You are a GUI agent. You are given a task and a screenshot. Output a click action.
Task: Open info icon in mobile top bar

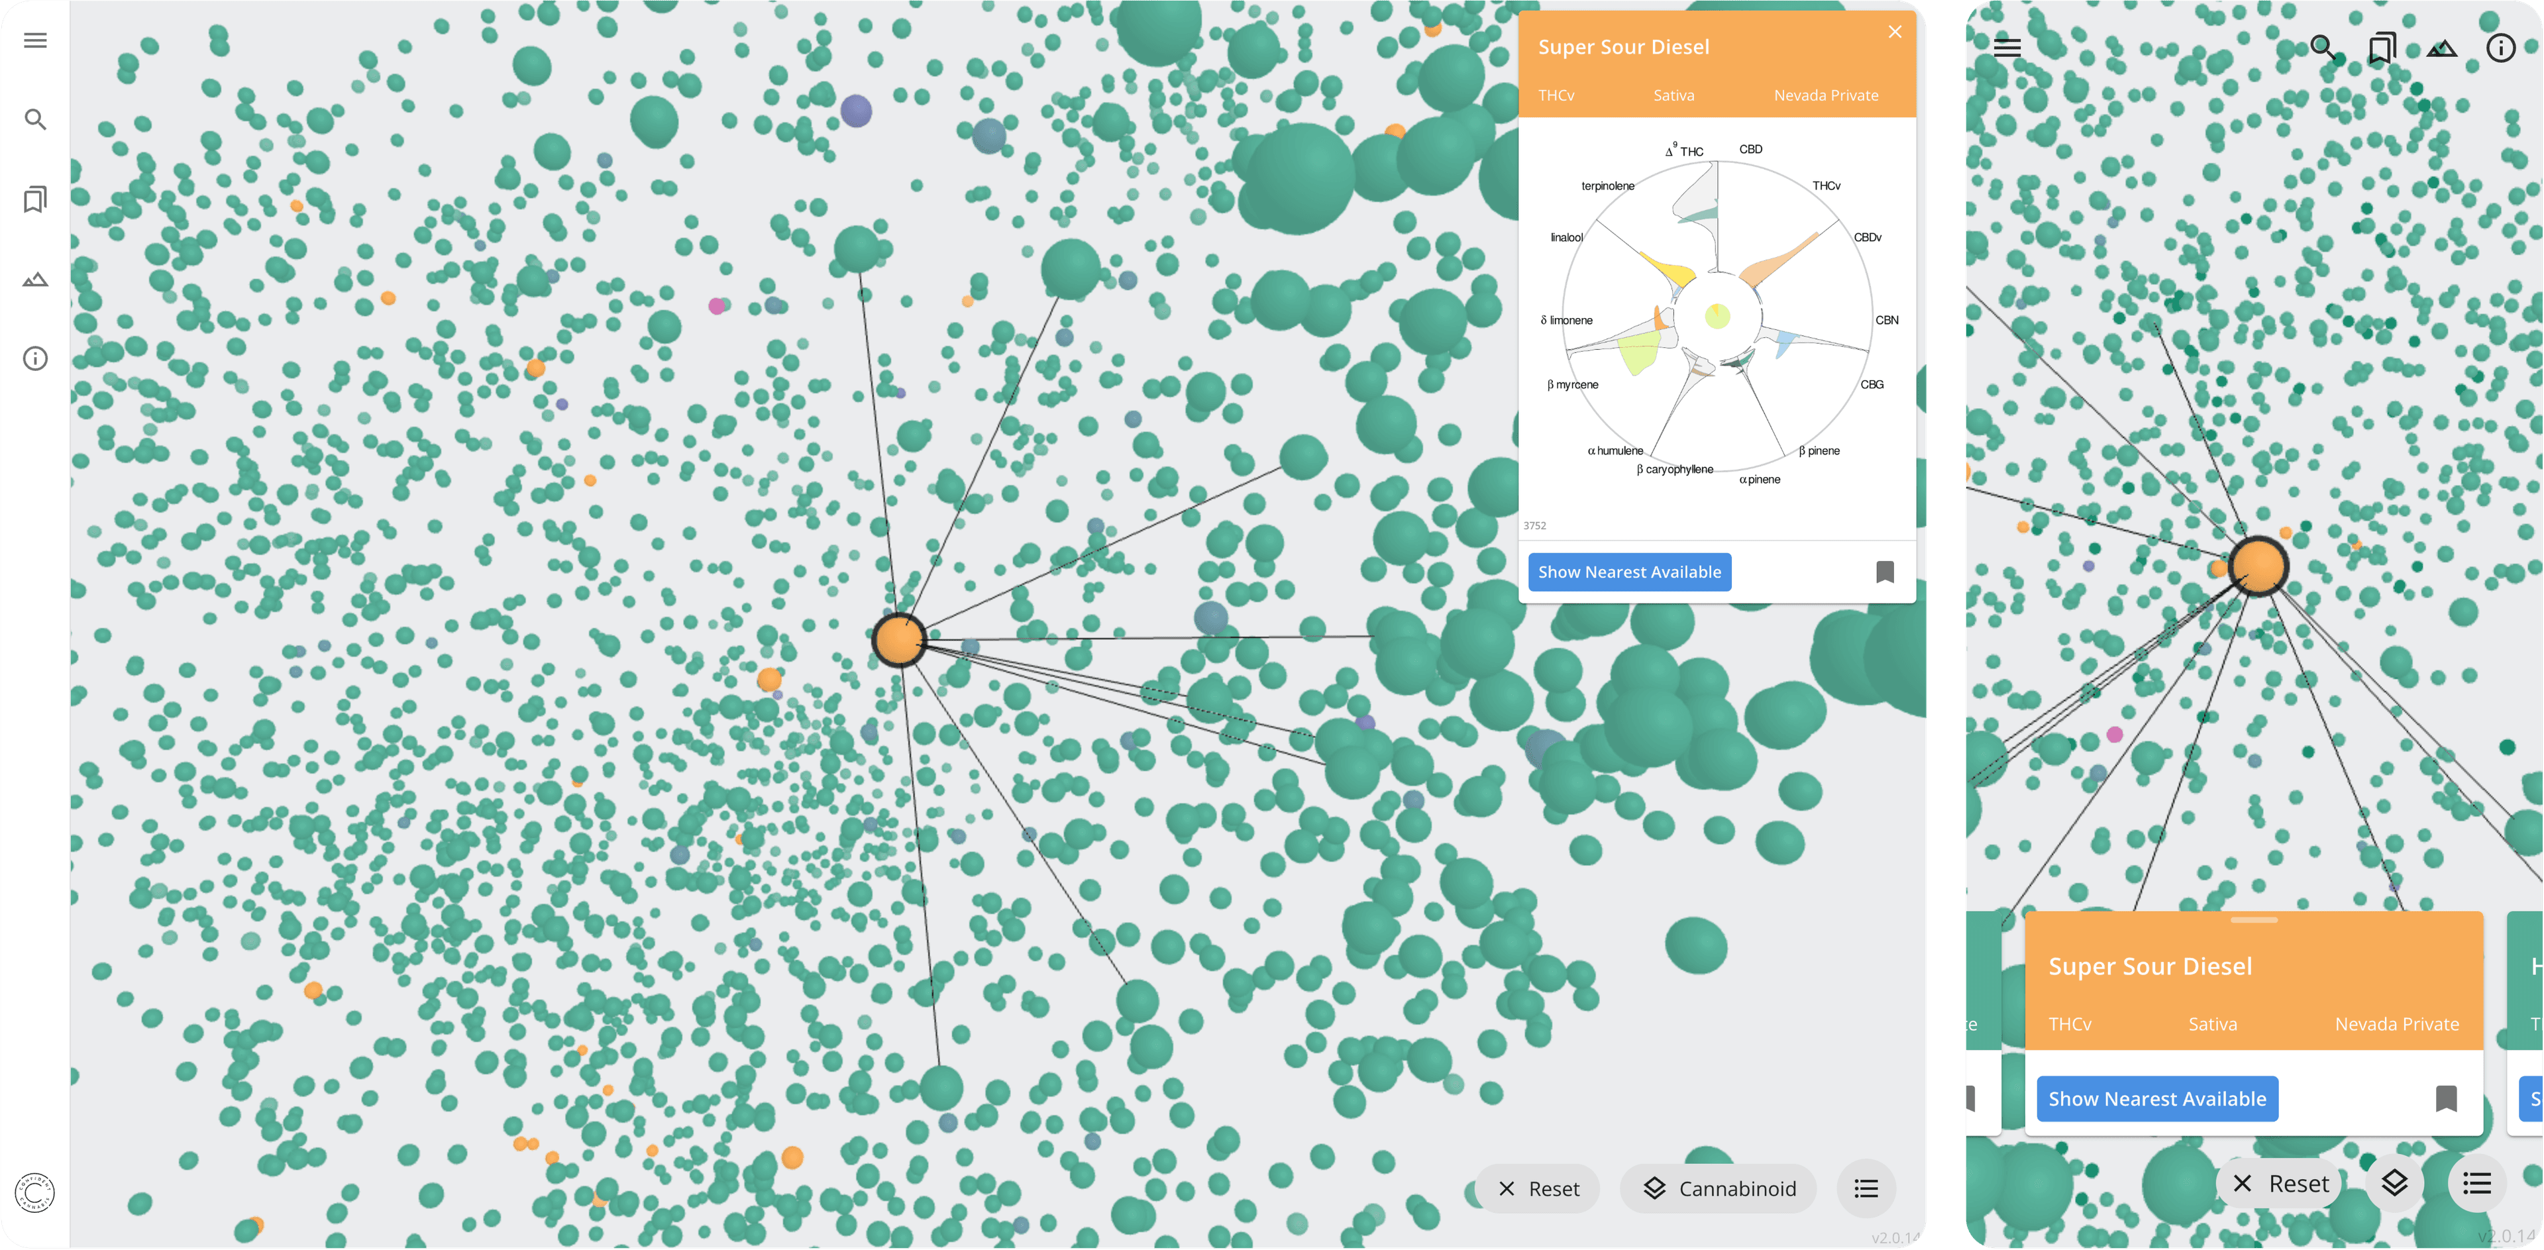pyautogui.click(x=2500, y=48)
